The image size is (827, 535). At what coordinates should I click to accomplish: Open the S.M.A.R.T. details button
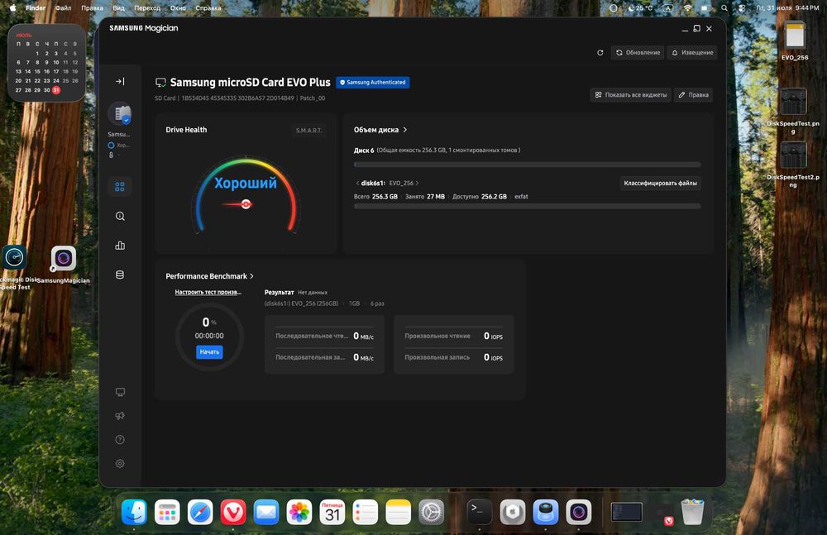point(308,131)
